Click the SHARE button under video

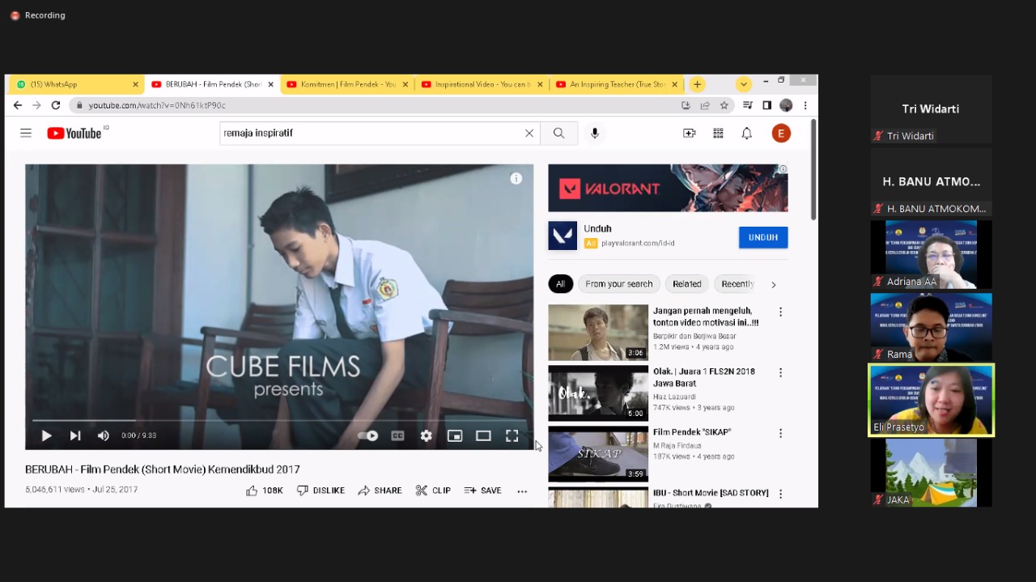[380, 491]
